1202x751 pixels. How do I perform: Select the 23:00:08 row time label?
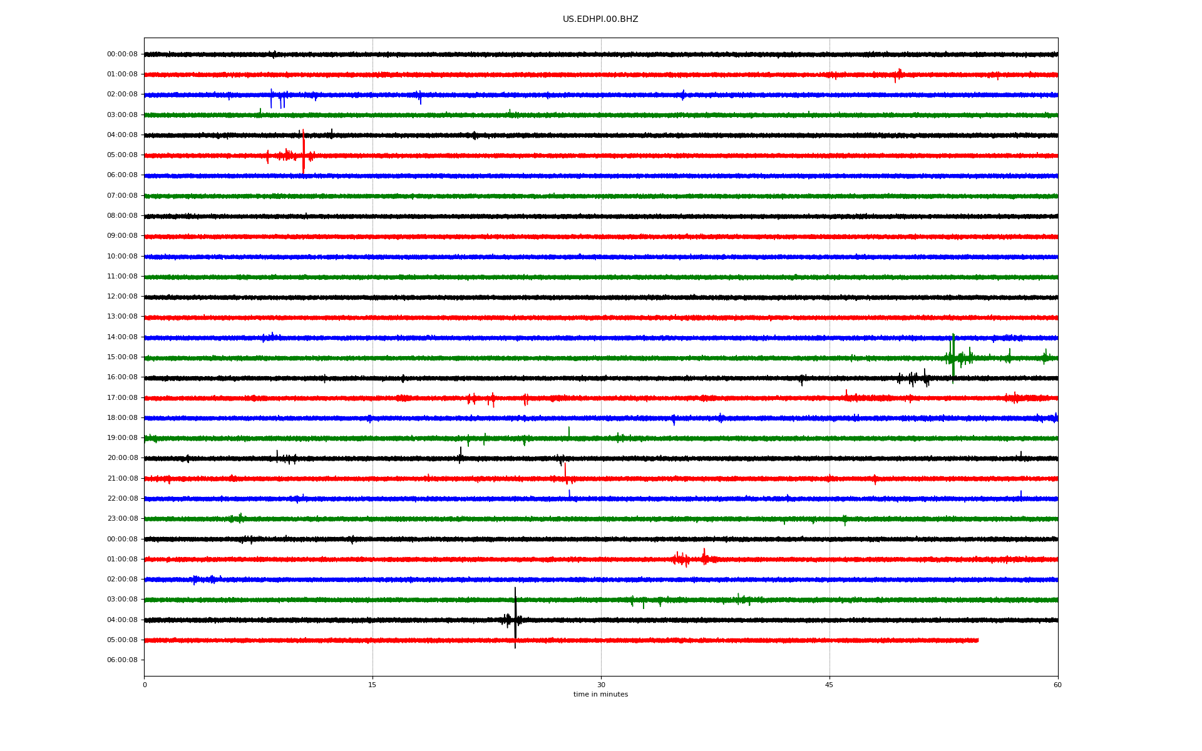(x=122, y=519)
